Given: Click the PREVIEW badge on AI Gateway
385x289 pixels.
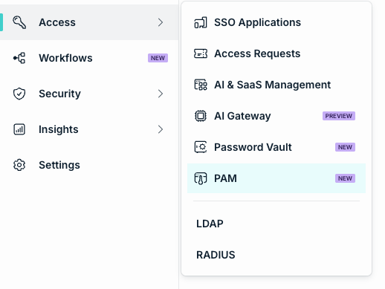Looking at the screenshot, I should pyautogui.click(x=339, y=116).
